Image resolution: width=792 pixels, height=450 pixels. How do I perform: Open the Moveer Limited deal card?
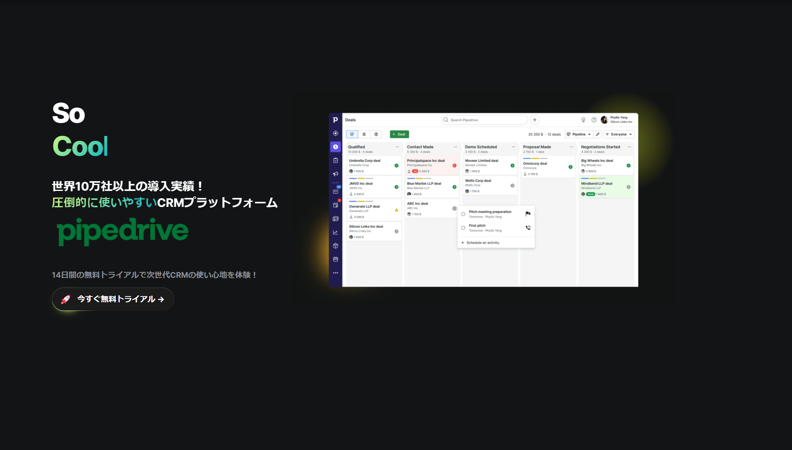click(490, 166)
